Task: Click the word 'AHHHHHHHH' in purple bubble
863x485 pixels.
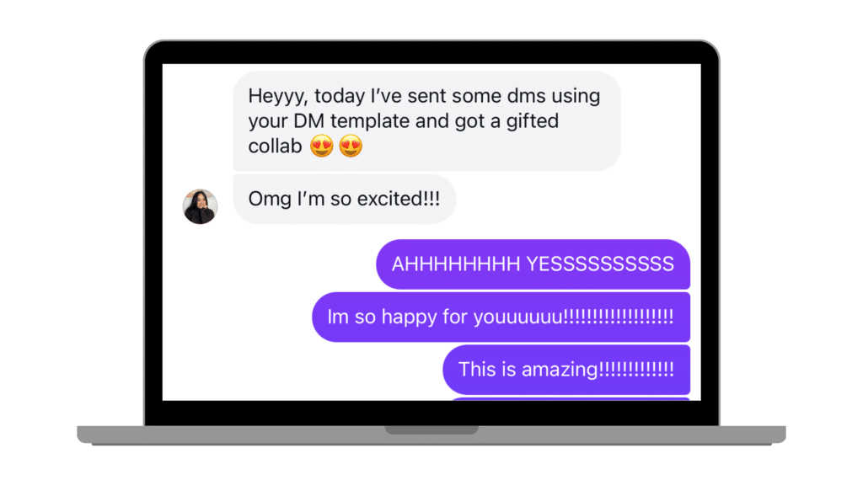Action: coord(456,264)
